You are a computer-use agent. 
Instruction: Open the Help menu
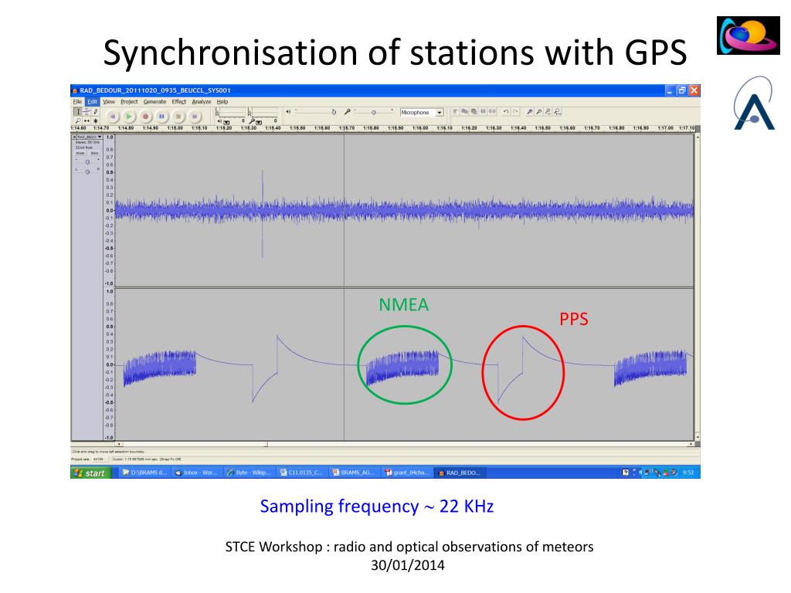click(222, 102)
